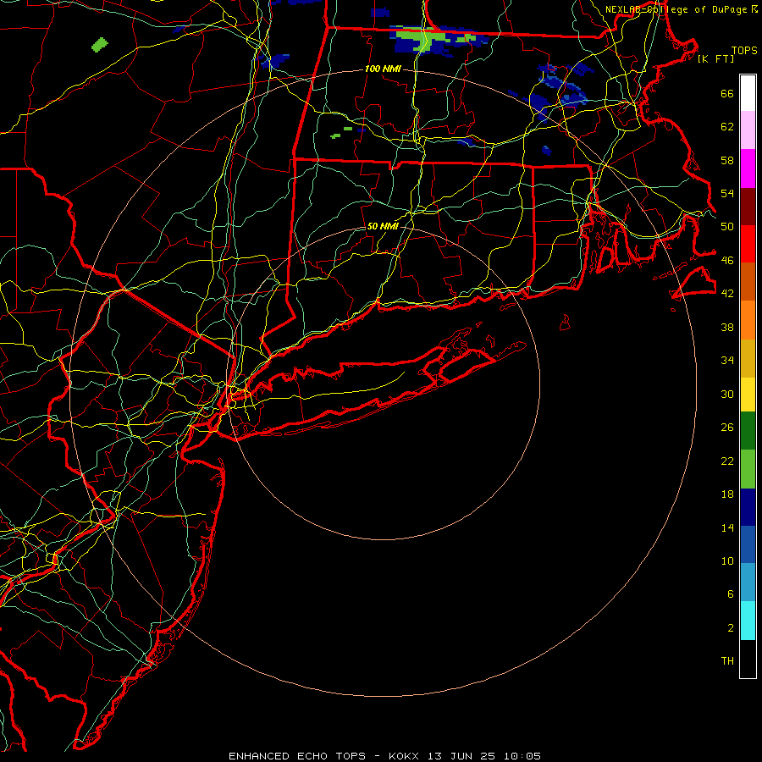Select the "26" legend value
762x762 pixels.
point(727,428)
